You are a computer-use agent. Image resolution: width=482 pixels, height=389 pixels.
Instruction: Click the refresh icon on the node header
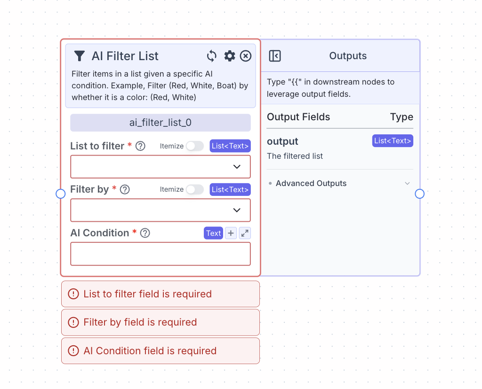point(211,55)
